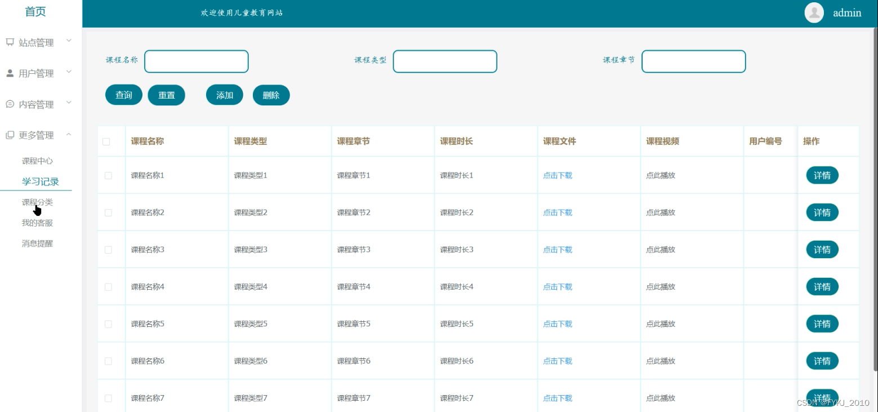This screenshot has height=412, width=878.
Task: Click 点击下载 link in 课程名称5 row
Action: (558, 324)
